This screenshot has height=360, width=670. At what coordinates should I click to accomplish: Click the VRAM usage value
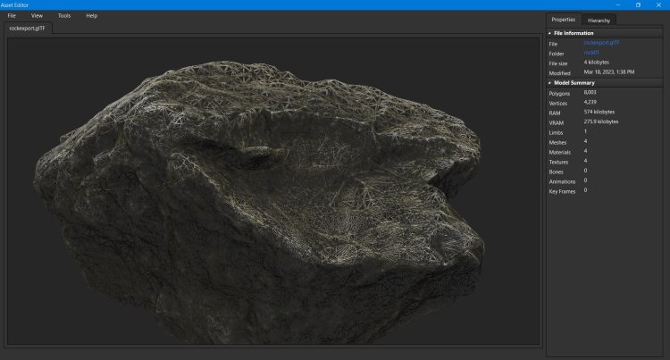point(600,121)
